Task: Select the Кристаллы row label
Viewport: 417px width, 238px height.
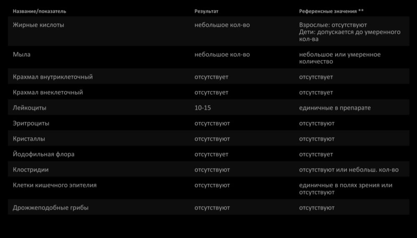Action: click(x=29, y=139)
